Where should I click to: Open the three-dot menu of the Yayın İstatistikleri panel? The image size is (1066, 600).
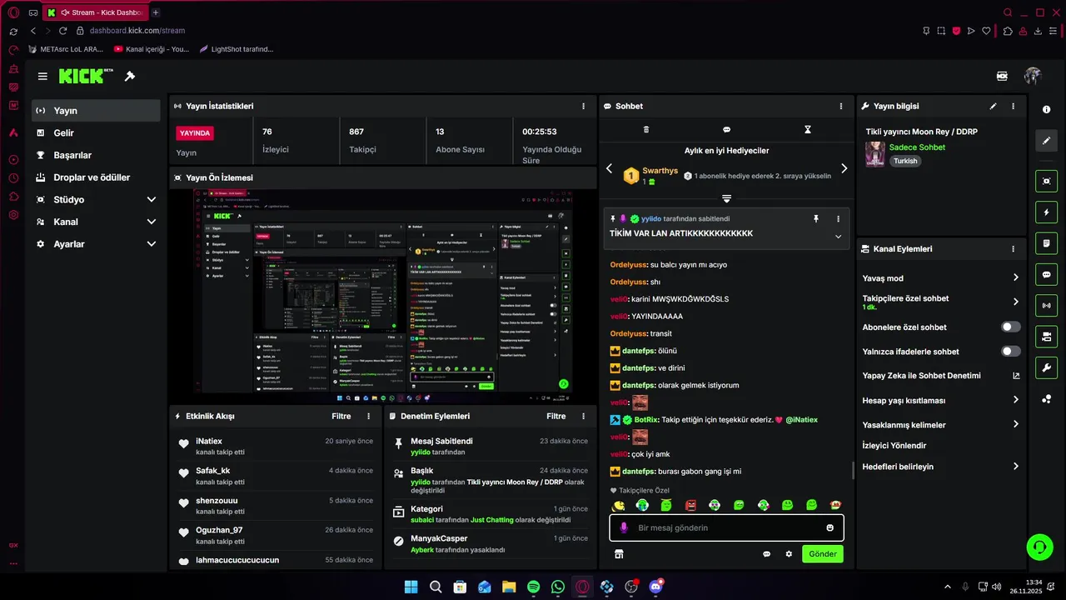pyautogui.click(x=583, y=107)
